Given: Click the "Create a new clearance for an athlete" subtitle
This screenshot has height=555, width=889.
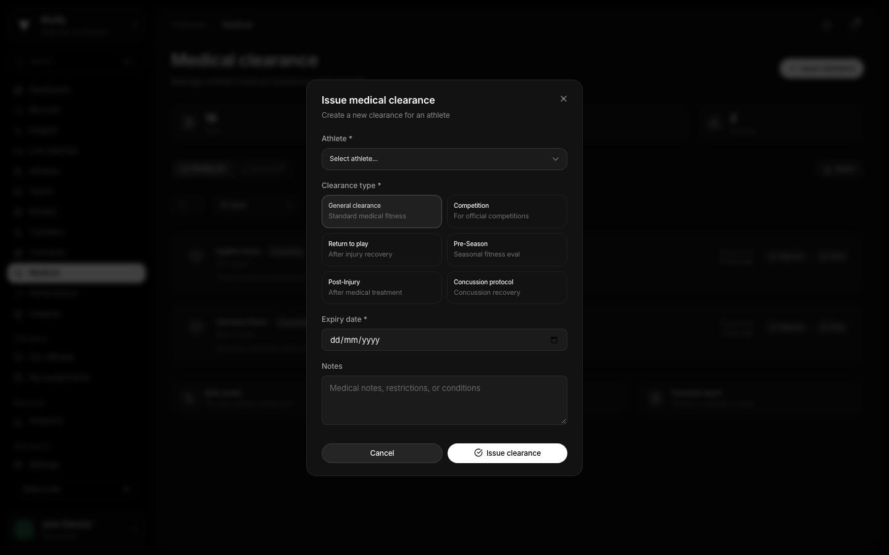Looking at the screenshot, I should [386, 115].
